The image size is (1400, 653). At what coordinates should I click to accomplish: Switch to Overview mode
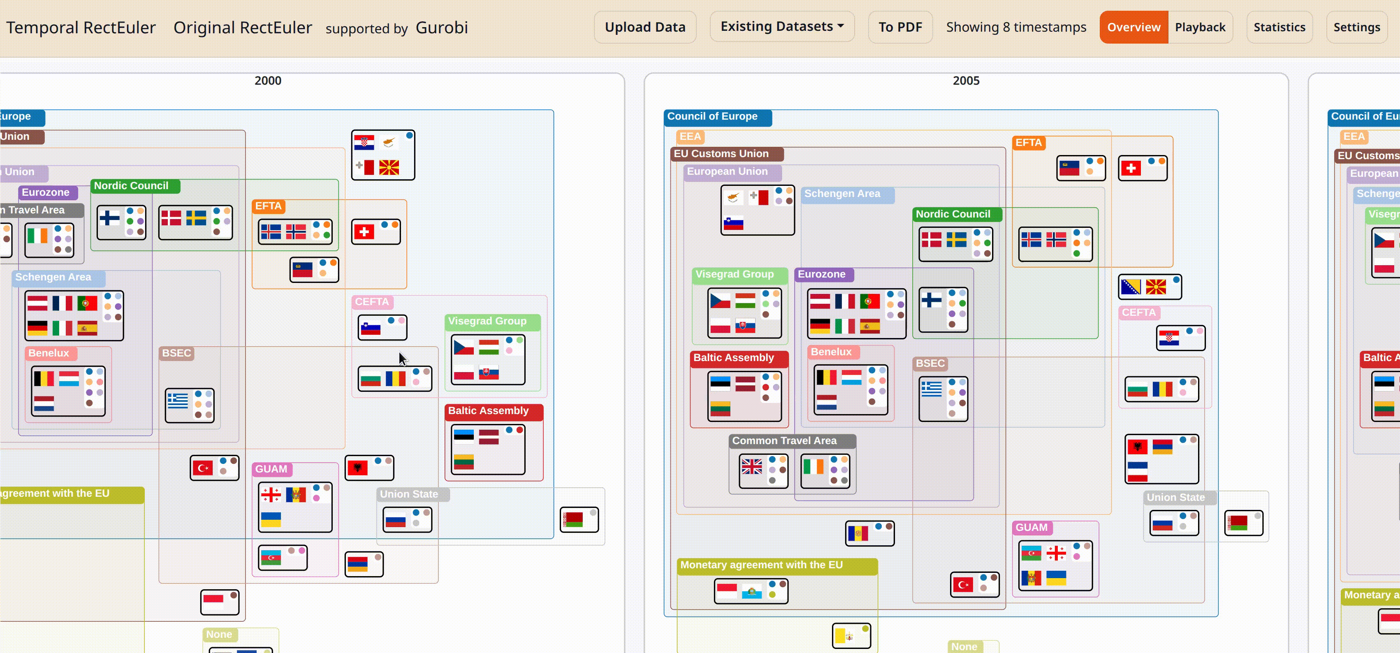coord(1133,27)
